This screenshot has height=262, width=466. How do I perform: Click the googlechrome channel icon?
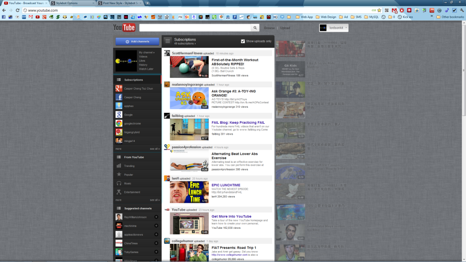(x=119, y=123)
